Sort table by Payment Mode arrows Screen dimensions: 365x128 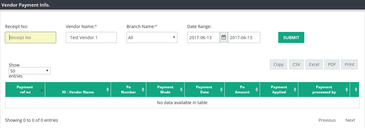181,90
